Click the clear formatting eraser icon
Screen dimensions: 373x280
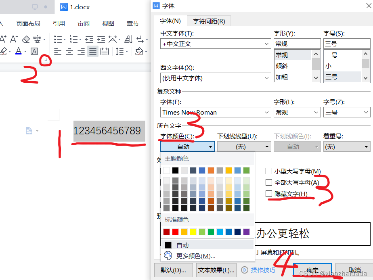coord(26,39)
